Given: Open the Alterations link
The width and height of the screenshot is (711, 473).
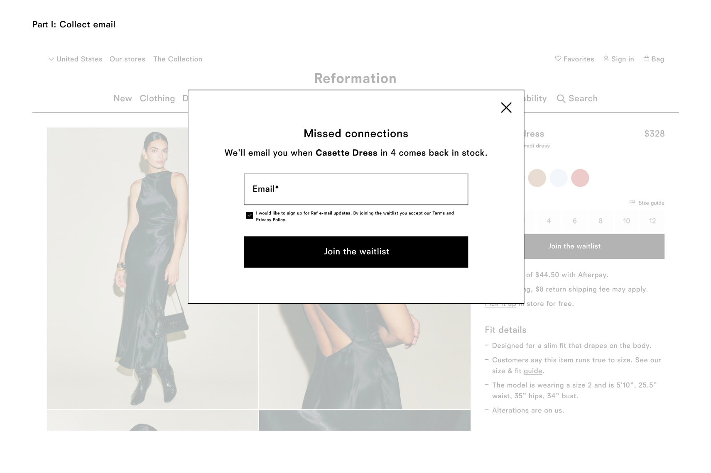Looking at the screenshot, I should click(510, 410).
